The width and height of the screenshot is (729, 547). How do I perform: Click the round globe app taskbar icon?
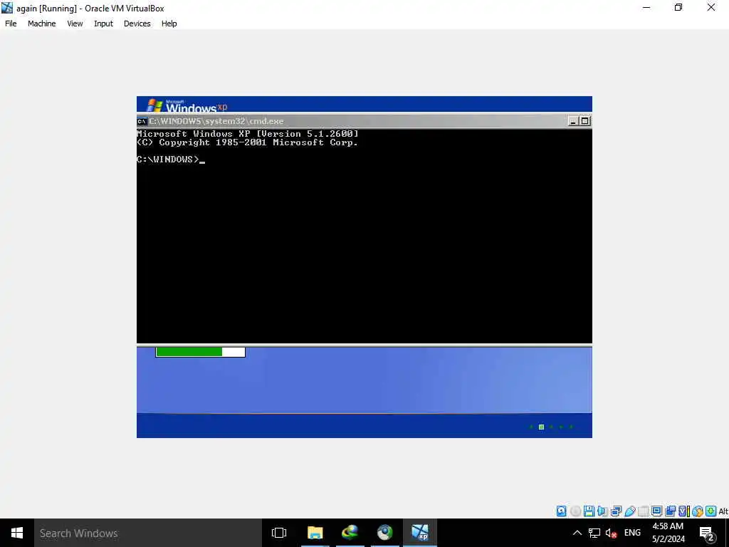[x=384, y=533]
